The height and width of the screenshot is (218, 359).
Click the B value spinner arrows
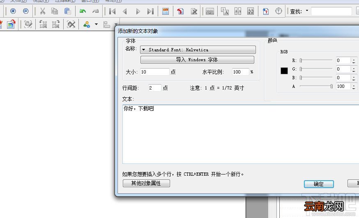(354, 78)
